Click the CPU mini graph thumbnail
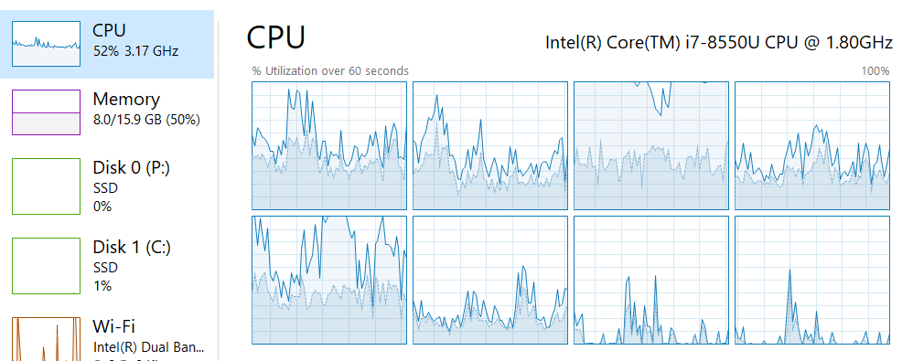The width and height of the screenshot is (913, 361). 46,44
